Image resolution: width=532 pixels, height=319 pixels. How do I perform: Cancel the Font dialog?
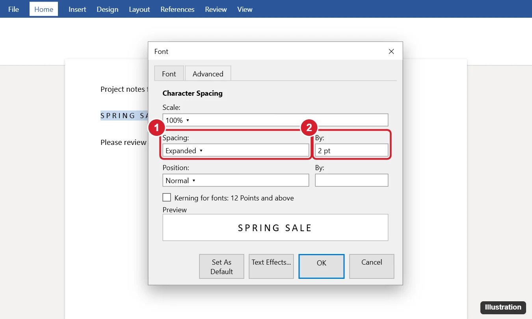pos(372,266)
